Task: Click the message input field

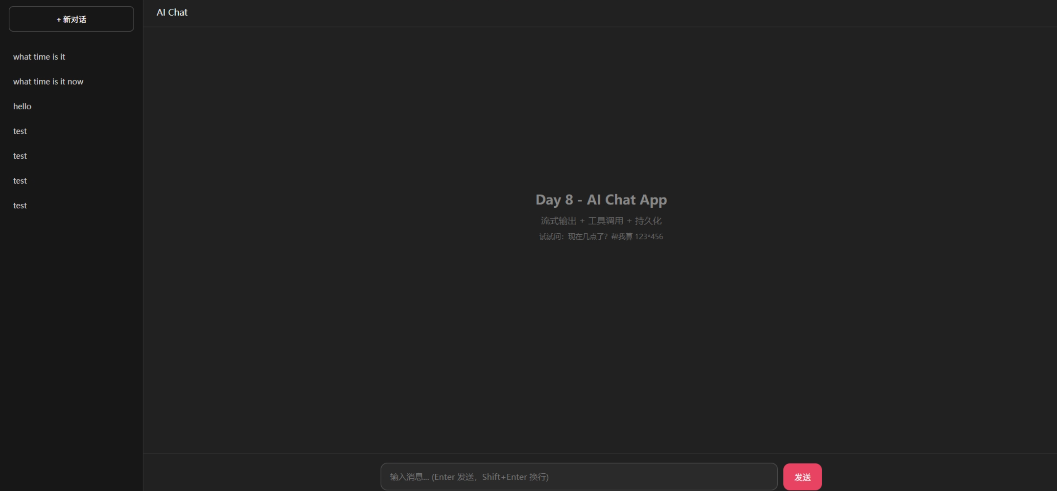Action: tap(579, 477)
